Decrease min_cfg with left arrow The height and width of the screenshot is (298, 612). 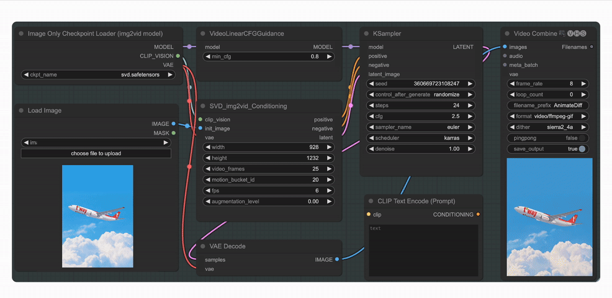pos(207,56)
